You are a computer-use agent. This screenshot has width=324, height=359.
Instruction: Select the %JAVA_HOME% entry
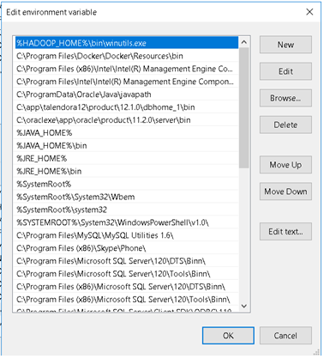click(126, 133)
